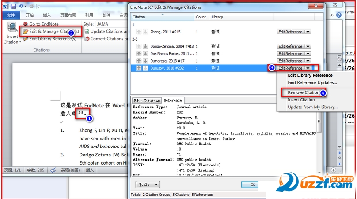Move Dorigo-Zetsma citation down
Viewport: 357px width, 199px height.
point(145,46)
